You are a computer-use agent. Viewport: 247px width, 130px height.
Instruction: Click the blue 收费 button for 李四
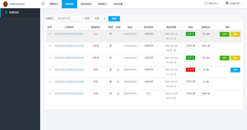[235, 70]
